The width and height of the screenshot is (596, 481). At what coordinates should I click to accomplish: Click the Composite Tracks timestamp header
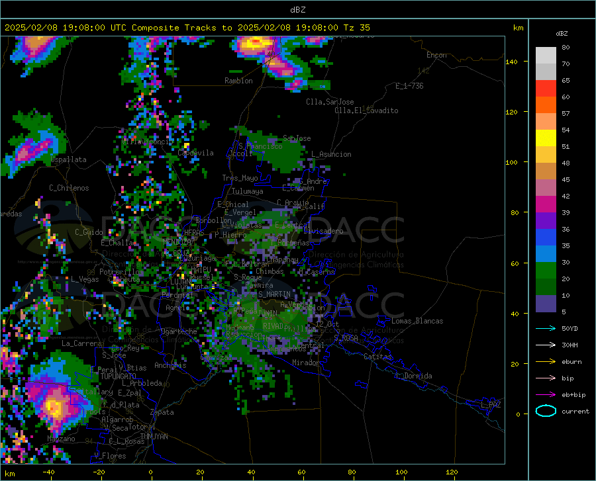point(187,28)
